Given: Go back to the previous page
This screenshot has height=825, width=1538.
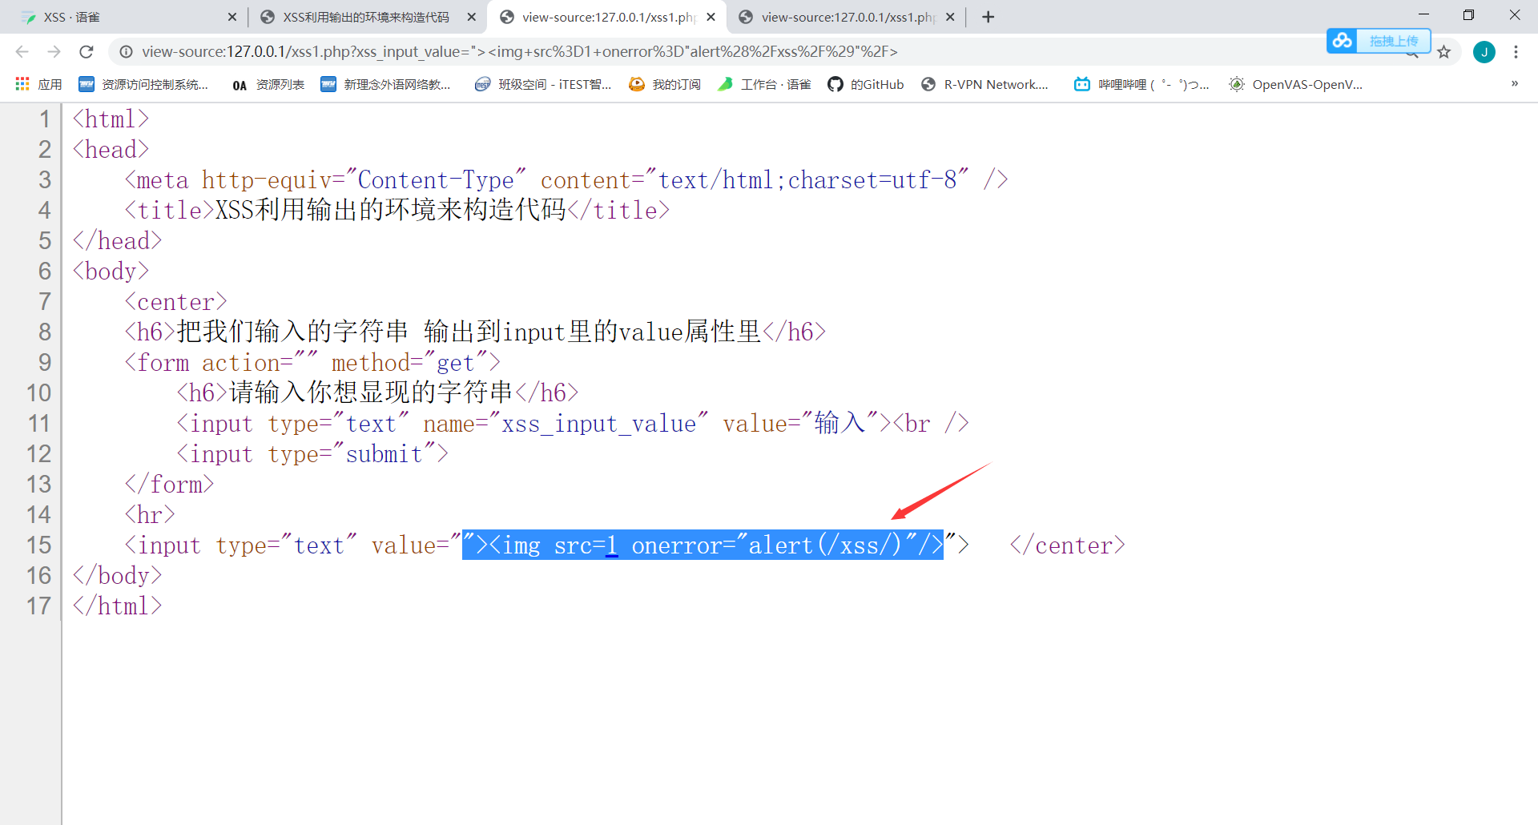Looking at the screenshot, I should click(x=22, y=52).
